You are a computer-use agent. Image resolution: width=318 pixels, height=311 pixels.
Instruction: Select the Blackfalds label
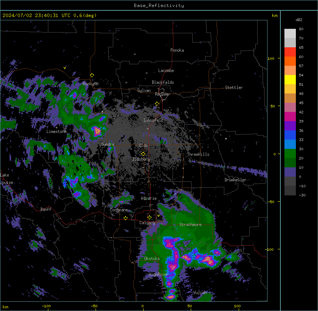tap(163, 82)
